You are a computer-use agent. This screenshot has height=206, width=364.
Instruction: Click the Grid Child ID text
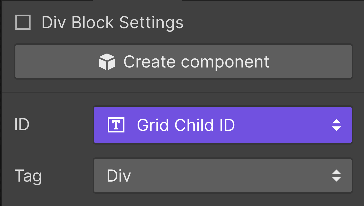tap(186, 125)
